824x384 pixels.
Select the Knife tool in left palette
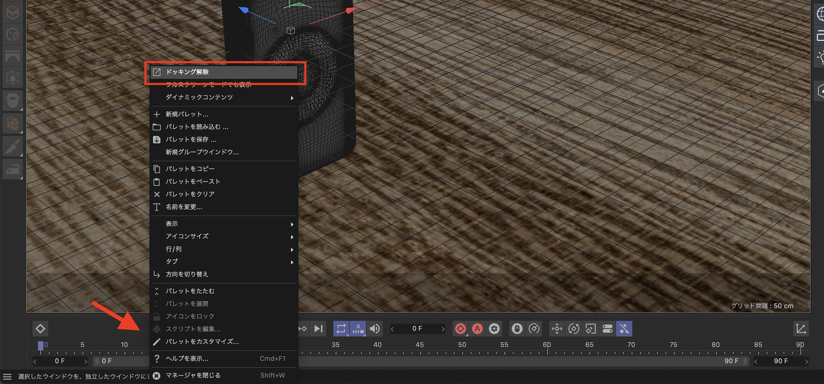click(x=12, y=147)
